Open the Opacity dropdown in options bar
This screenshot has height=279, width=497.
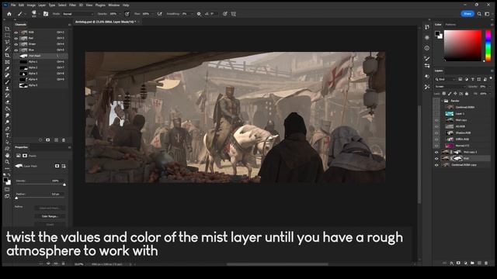[x=120, y=14]
